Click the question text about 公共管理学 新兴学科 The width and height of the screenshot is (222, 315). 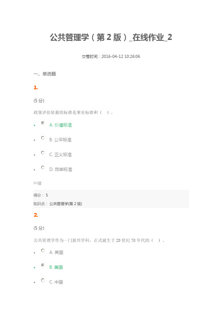coord(99,240)
